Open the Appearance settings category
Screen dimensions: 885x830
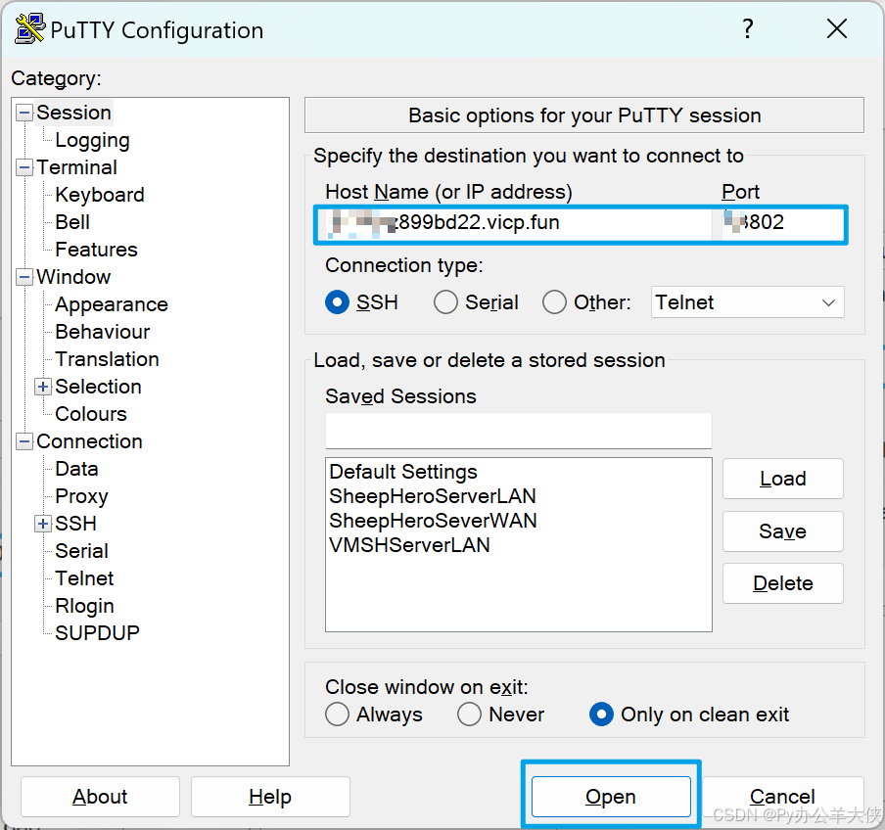(x=112, y=304)
